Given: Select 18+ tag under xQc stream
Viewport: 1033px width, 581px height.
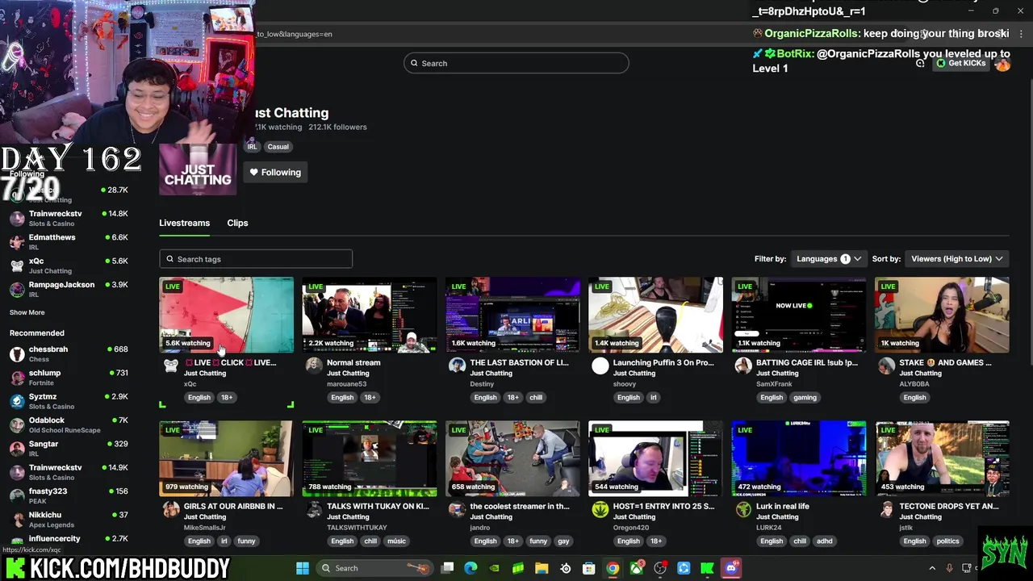Looking at the screenshot, I should click(x=227, y=397).
